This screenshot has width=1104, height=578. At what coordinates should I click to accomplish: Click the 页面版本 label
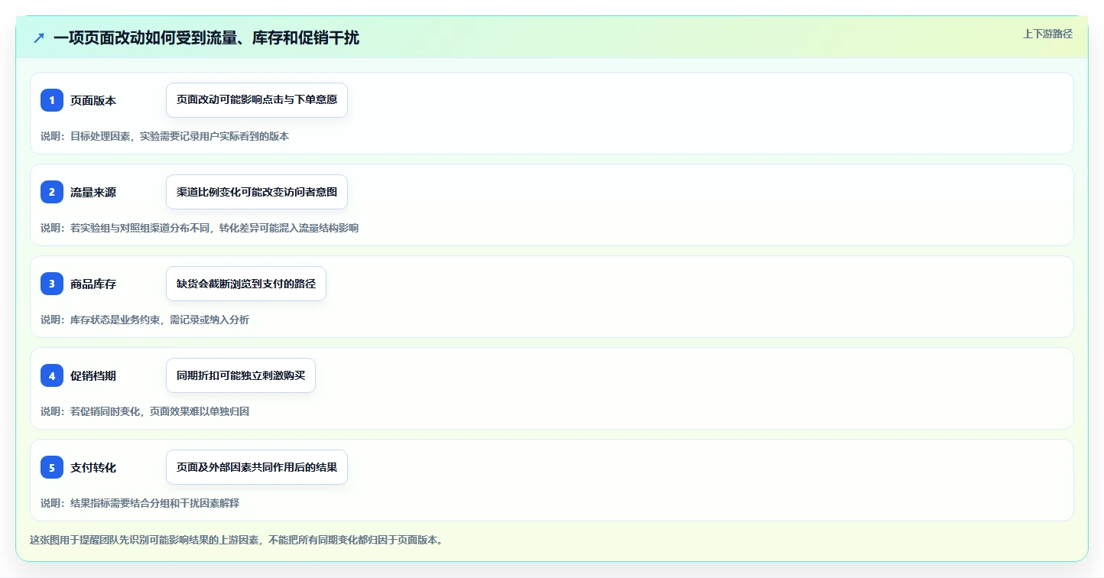93,100
